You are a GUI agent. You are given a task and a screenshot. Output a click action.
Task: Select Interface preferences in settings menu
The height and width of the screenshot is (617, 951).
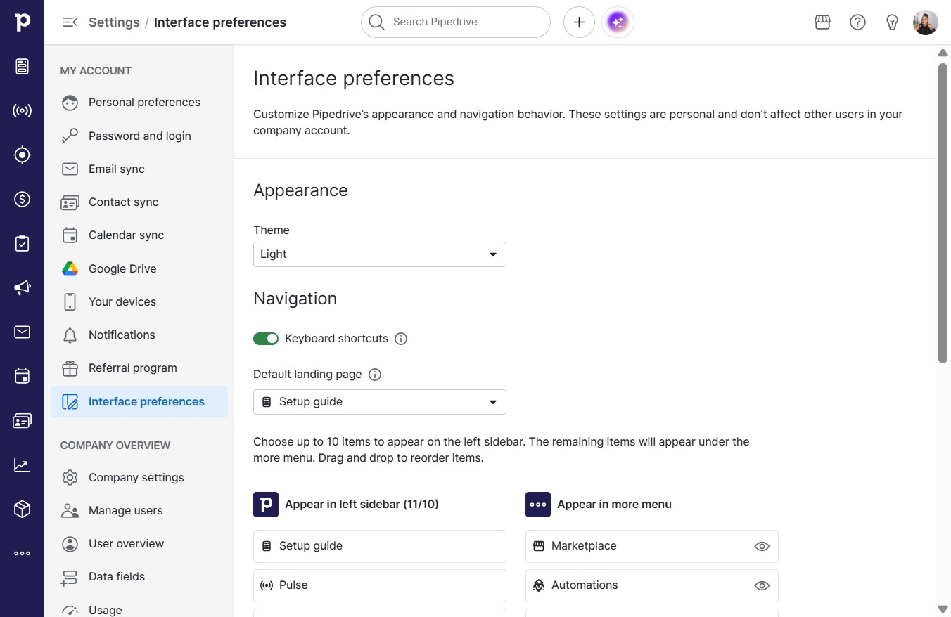pyautogui.click(x=139, y=402)
